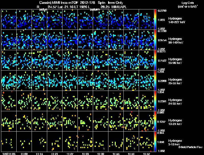The height and width of the screenshot is (155, 204).
Task: Open the 35-55 keV panel at 11:15
Action: pyautogui.click(x=40, y=81)
